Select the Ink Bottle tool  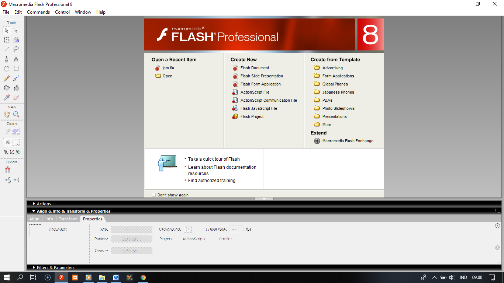point(7,88)
